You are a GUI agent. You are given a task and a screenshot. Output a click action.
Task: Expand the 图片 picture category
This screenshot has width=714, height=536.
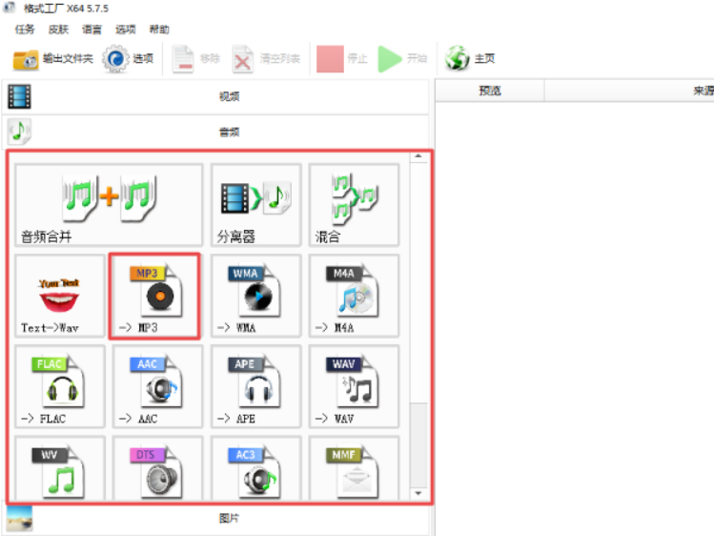[x=215, y=519]
